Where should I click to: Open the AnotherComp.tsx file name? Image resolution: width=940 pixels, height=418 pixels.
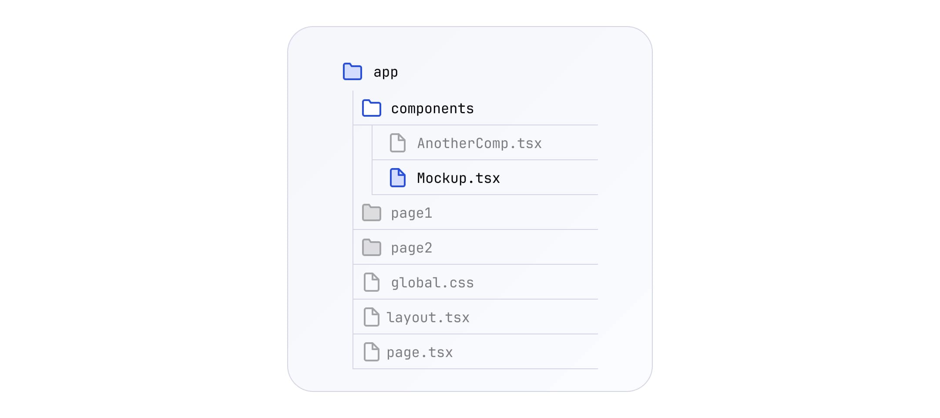[479, 143]
